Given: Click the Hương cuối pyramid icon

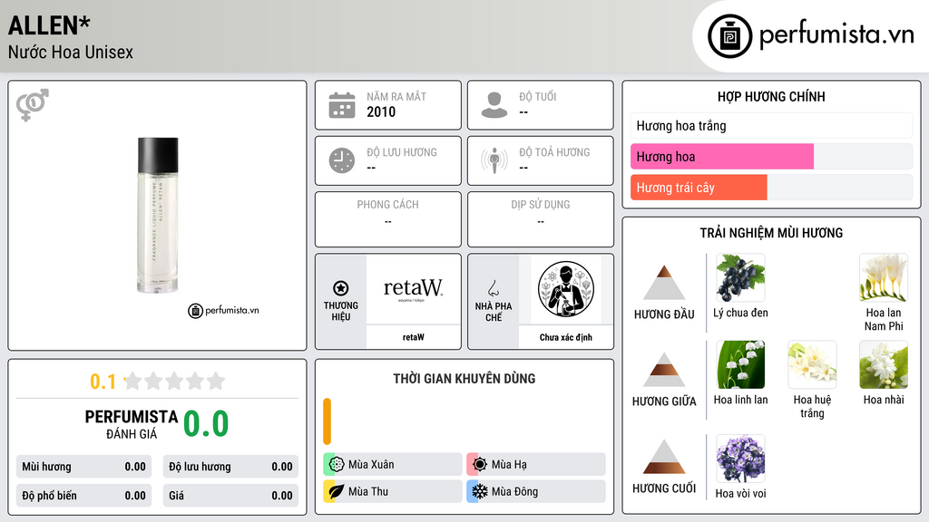Looking at the screenshot, I should click(664, 457).
